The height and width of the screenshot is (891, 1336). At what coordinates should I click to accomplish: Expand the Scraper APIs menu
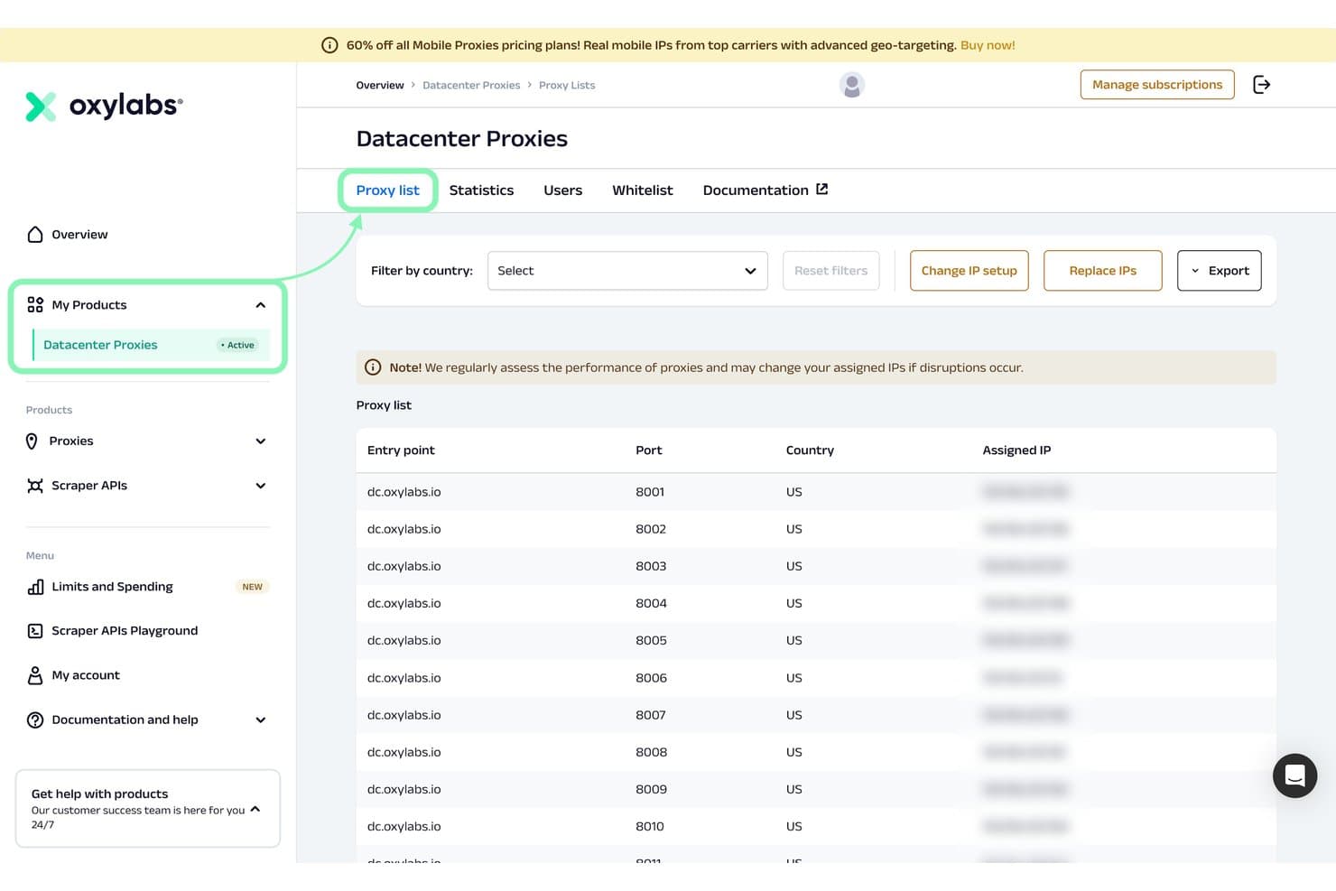261,486
